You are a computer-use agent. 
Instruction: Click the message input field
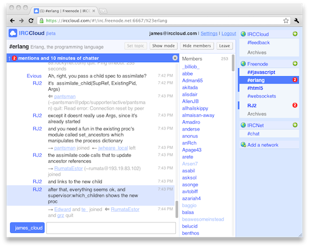(x=111, y=228)
